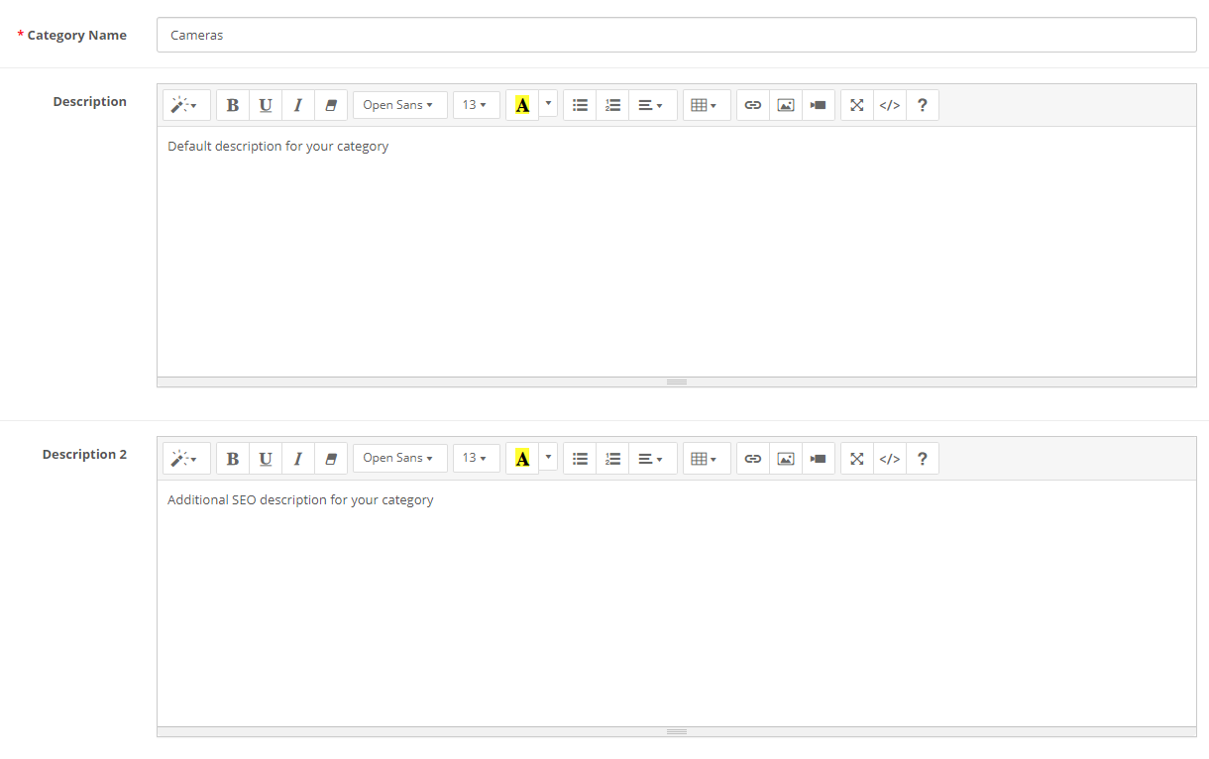The height and width of the screenshot is (759, 1209).
Task: Toggle Underline in the Description 2 toolbar
Action: [266, 459]
